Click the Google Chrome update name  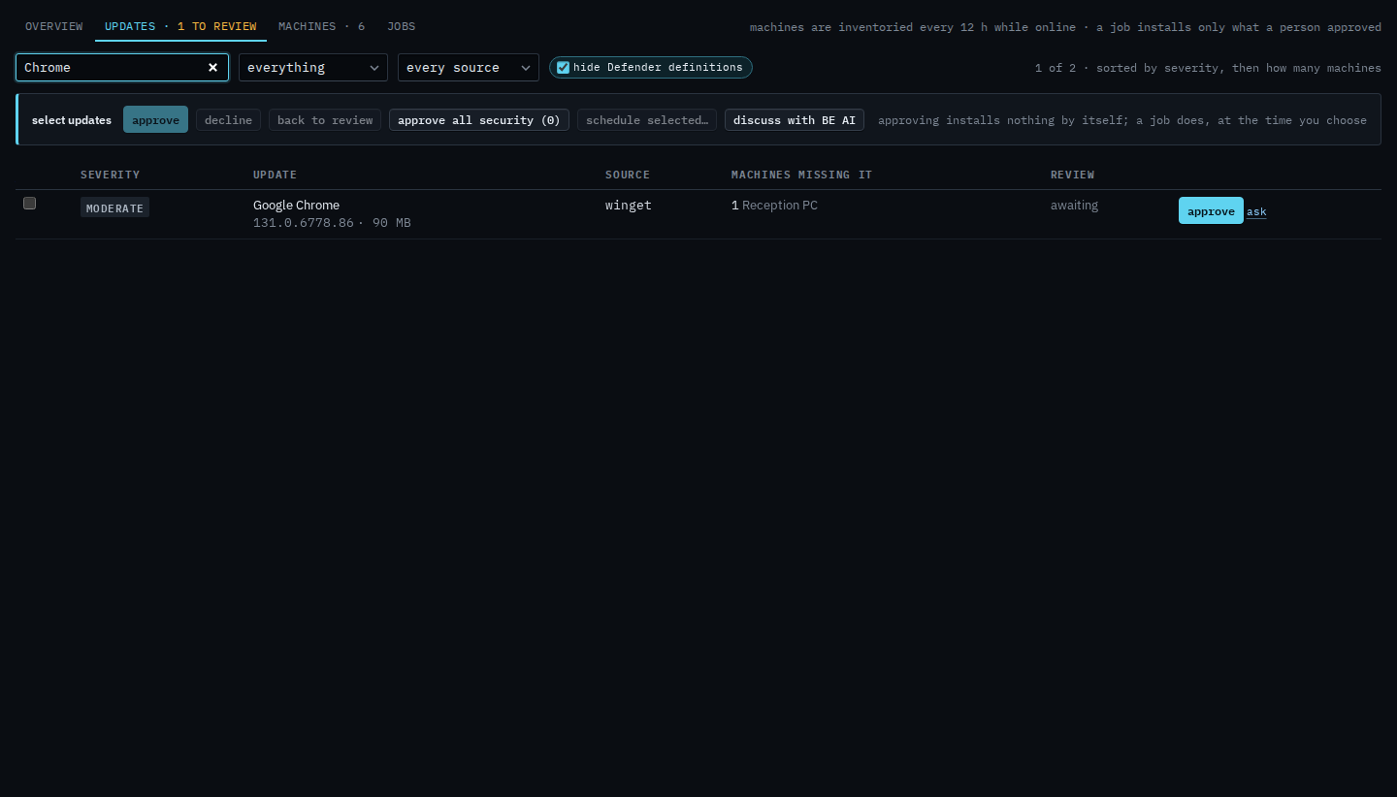click(296, 205)
